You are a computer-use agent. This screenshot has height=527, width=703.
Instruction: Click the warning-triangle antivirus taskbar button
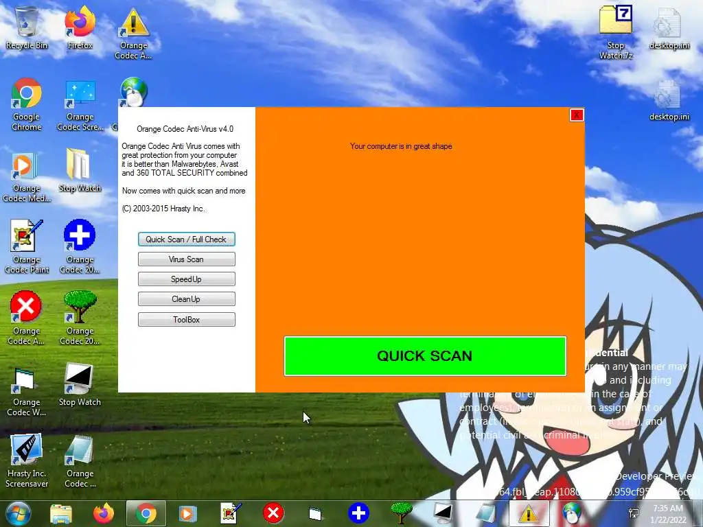[x=529, y=513]
